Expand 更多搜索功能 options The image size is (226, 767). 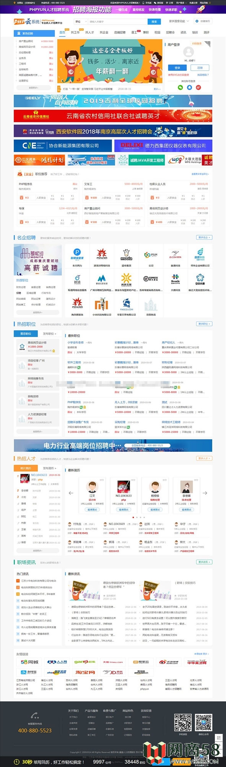click(x=178, y=21)
